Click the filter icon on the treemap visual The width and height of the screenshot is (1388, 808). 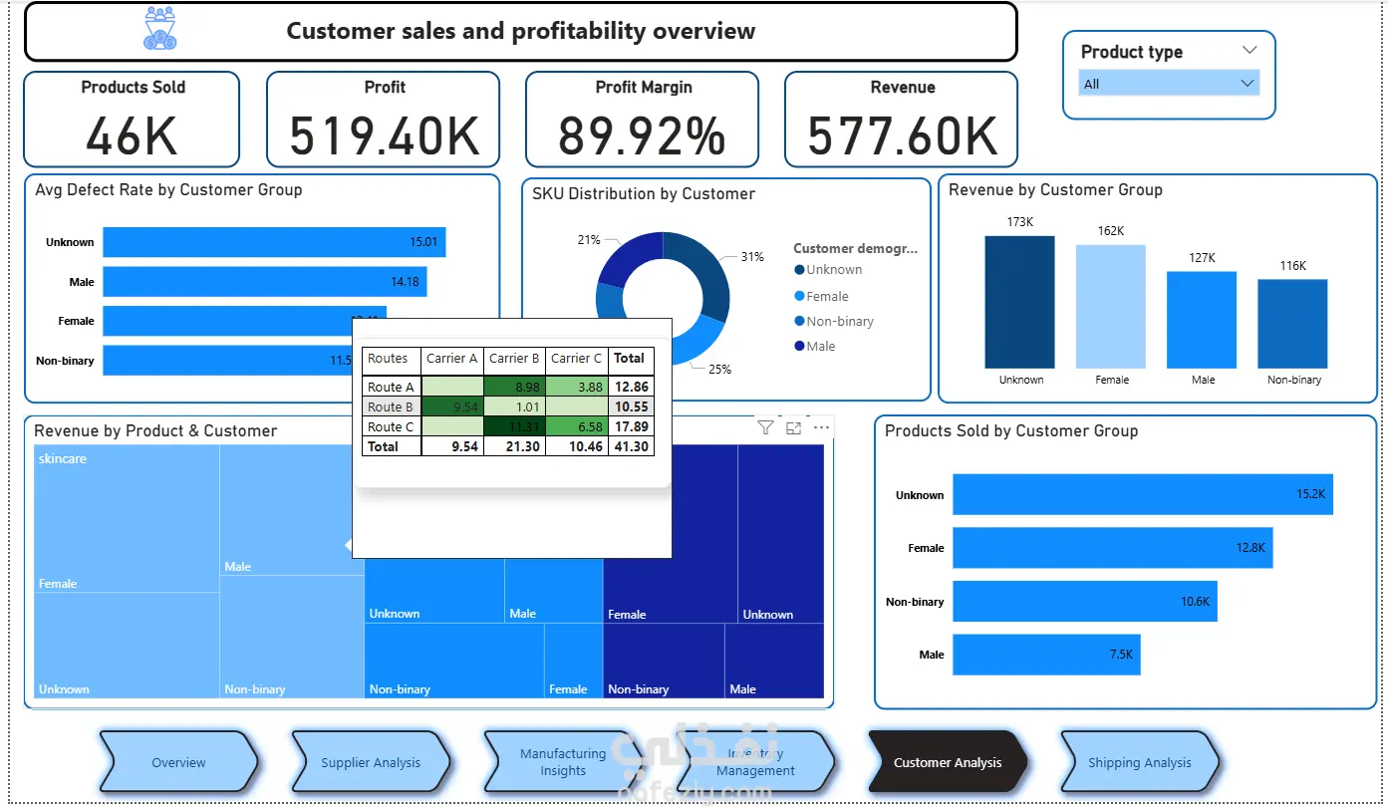(x=765, y=427)
